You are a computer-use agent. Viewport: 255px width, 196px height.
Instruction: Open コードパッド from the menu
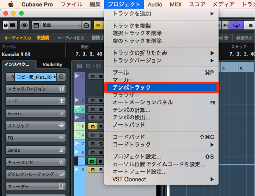[161, 137]
